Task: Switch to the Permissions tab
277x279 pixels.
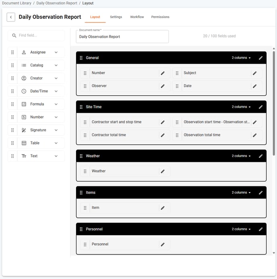Action: point(160,17)
